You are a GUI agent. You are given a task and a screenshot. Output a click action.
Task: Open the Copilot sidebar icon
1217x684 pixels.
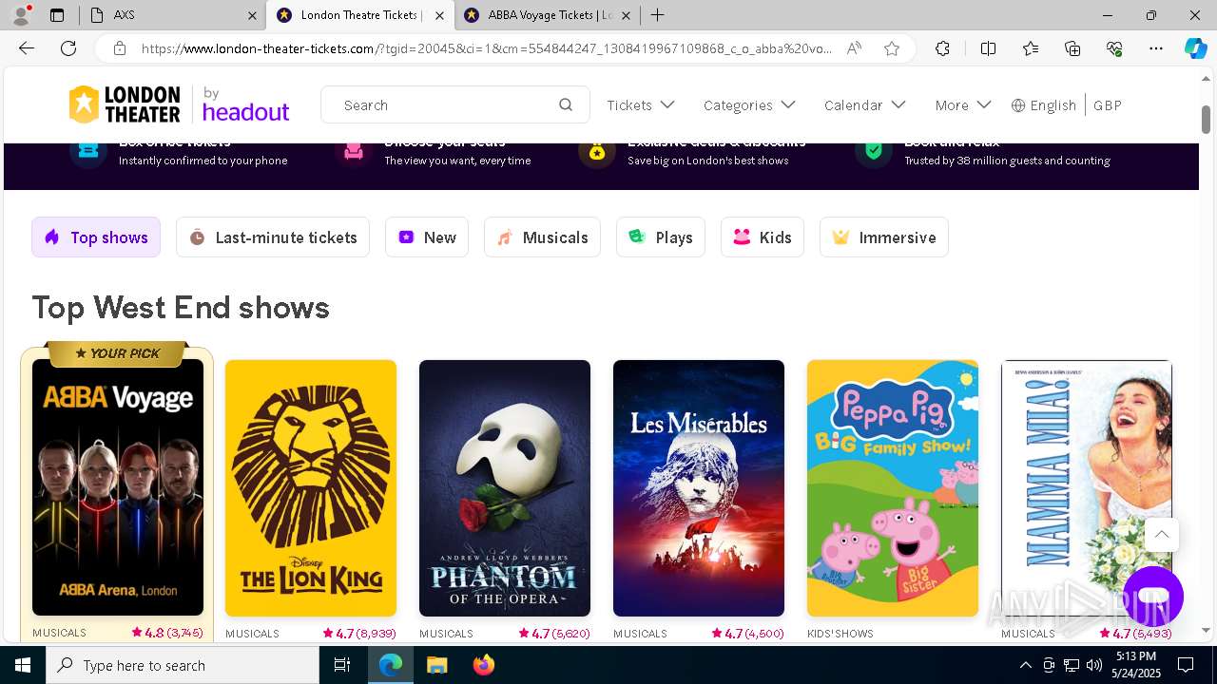(1196, 48)
